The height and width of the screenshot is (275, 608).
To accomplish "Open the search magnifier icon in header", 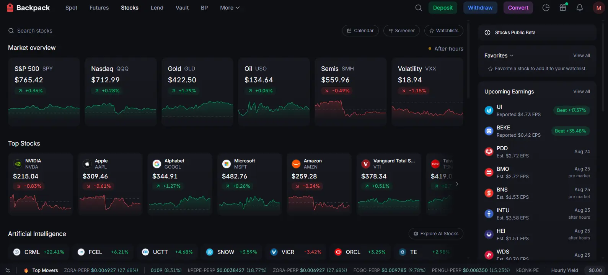I will coord(419,8).
